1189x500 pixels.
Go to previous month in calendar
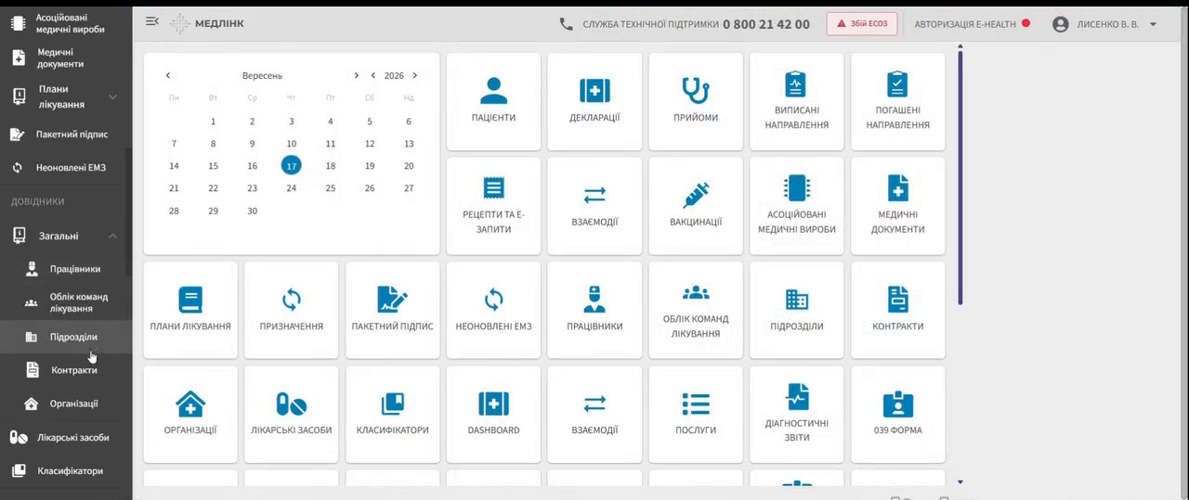click(x=168, y=76)
